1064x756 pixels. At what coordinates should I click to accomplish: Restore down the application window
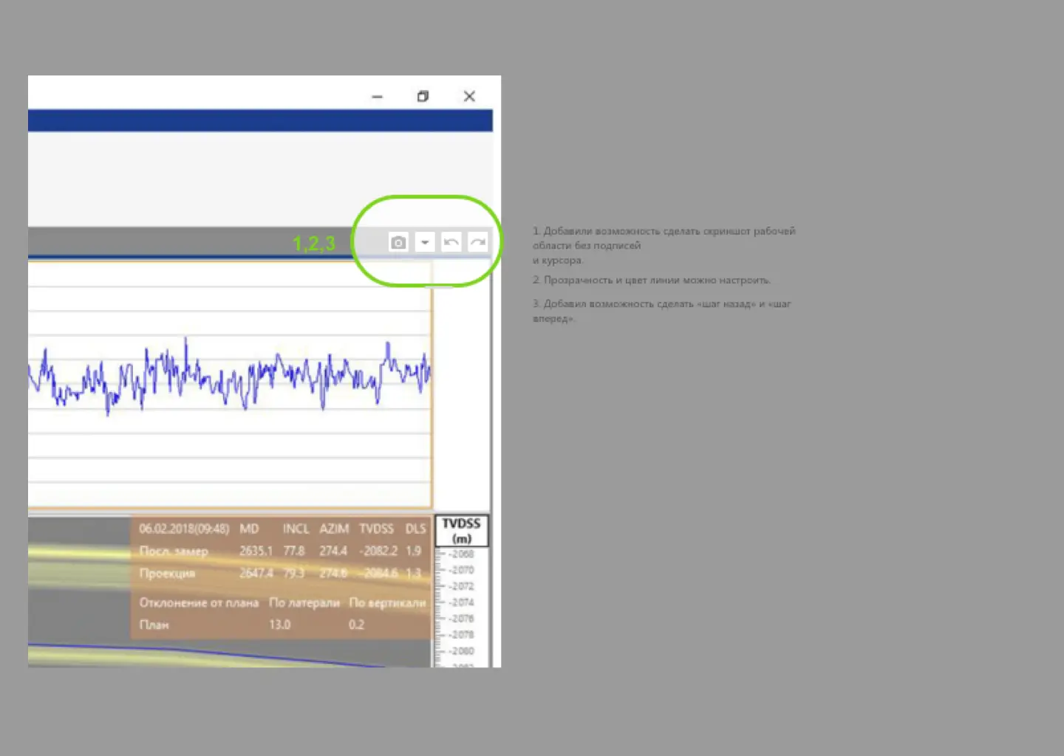pos(423,96)
